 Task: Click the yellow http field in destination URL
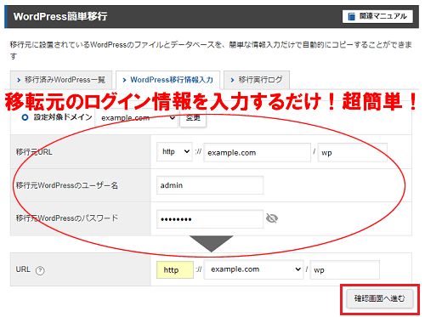(175, 269)
